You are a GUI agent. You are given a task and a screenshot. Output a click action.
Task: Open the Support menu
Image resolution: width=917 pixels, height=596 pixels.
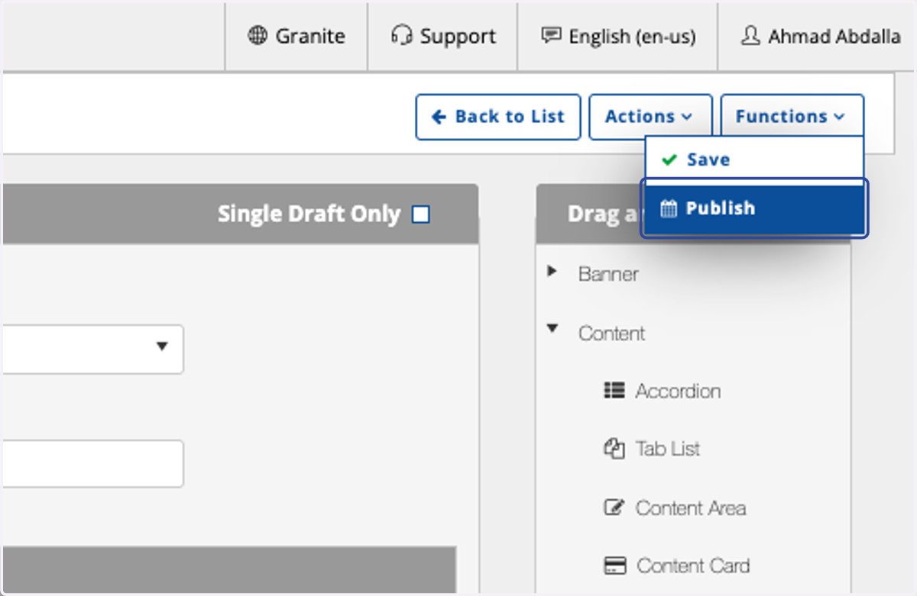click(443, 36)
